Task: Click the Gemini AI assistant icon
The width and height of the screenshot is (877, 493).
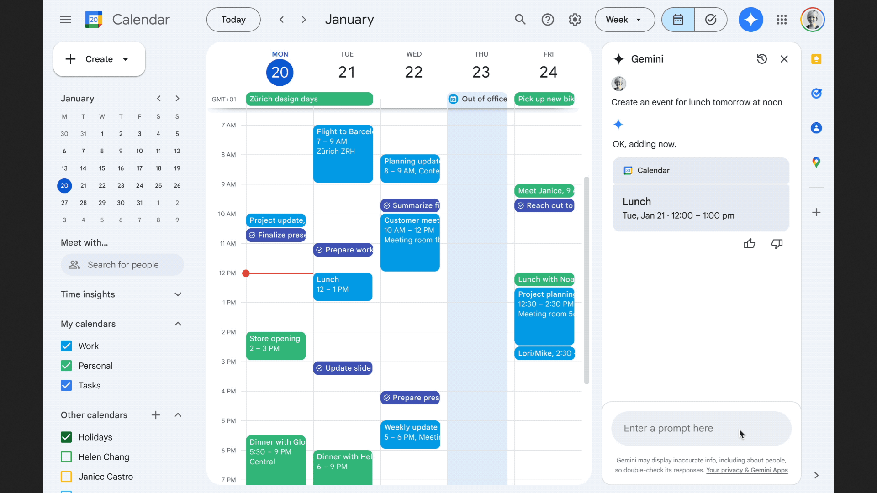Action: (x=751, y=19)
